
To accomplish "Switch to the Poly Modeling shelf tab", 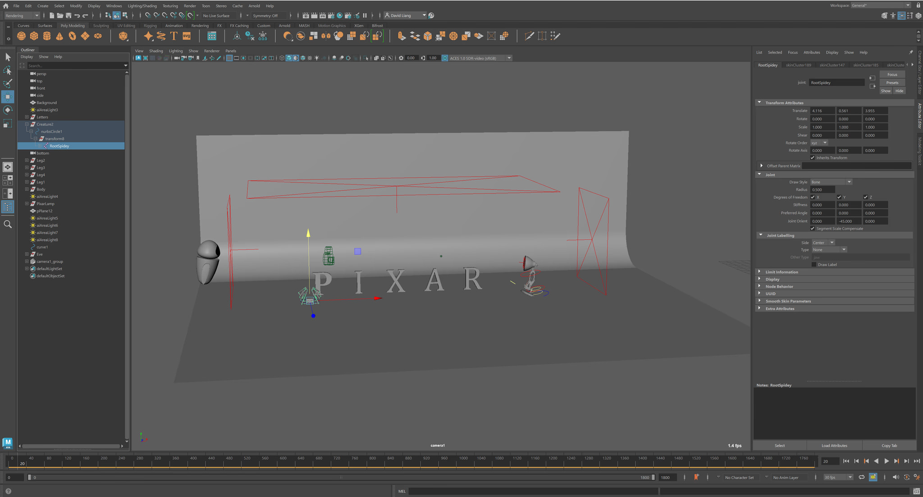I will coord(72,26).
